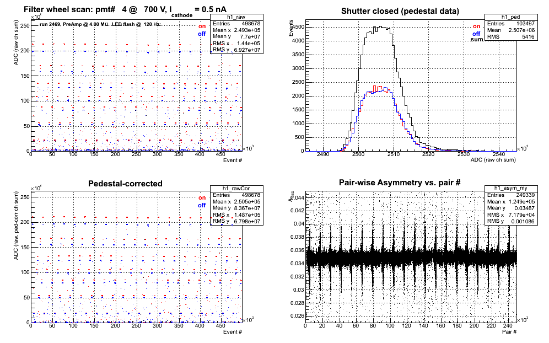Select the h1_asym_my statistics box header
This screenshot has height=343, width=549.
(x=511, y=189)
